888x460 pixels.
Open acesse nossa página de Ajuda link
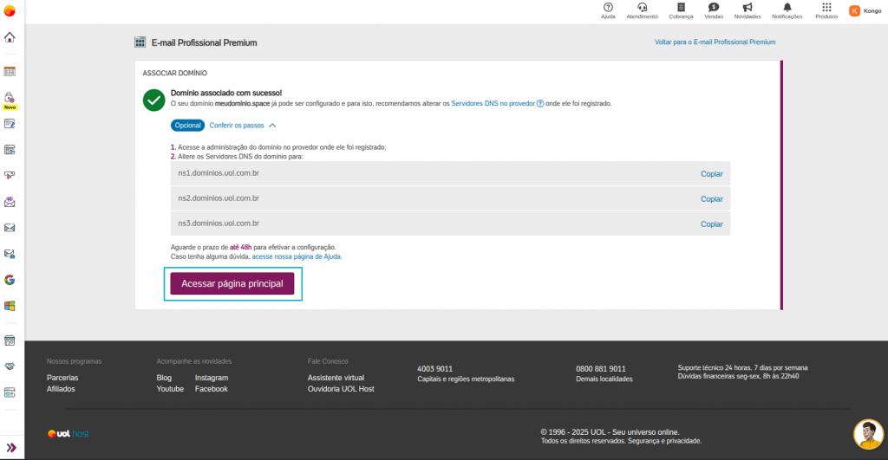[297, 256]
